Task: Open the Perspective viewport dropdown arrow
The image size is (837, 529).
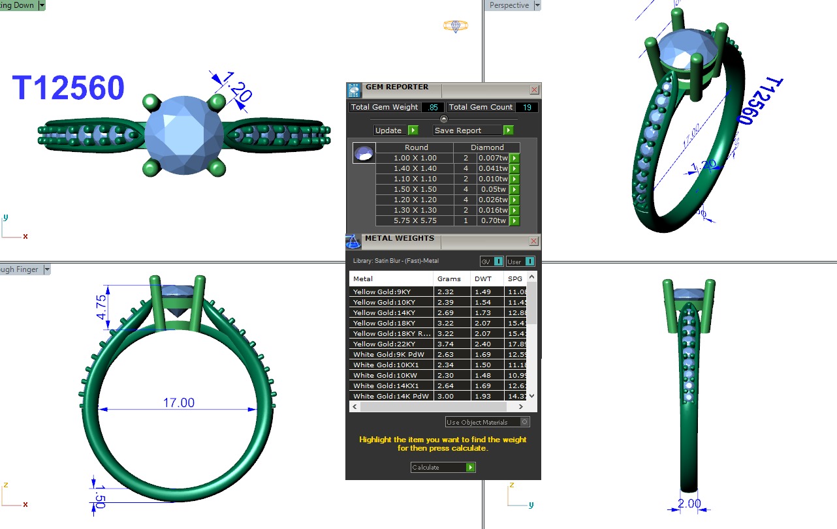Action: tap(537, 5)
